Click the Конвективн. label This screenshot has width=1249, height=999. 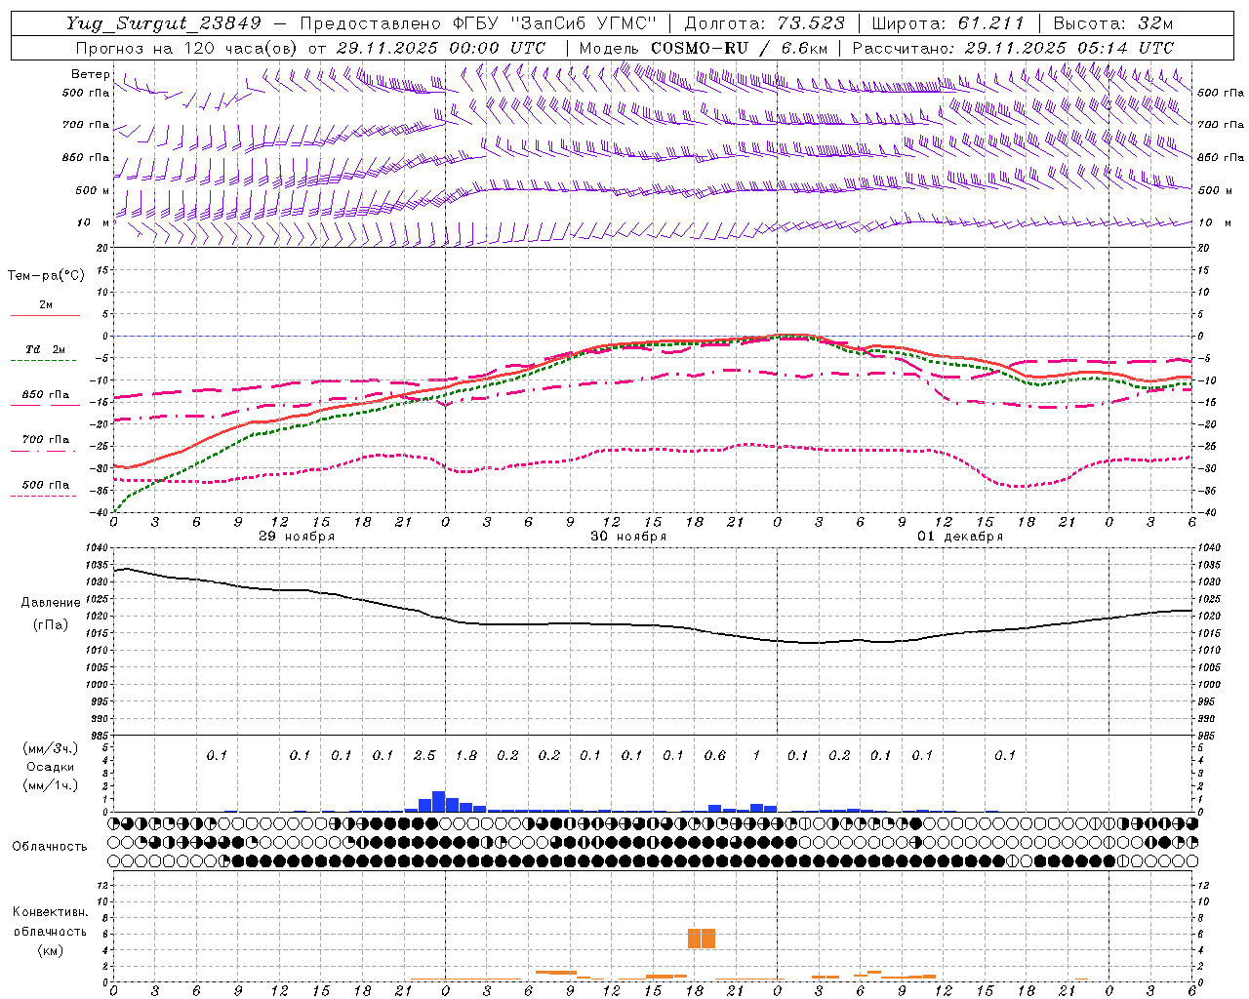point(50,912)
